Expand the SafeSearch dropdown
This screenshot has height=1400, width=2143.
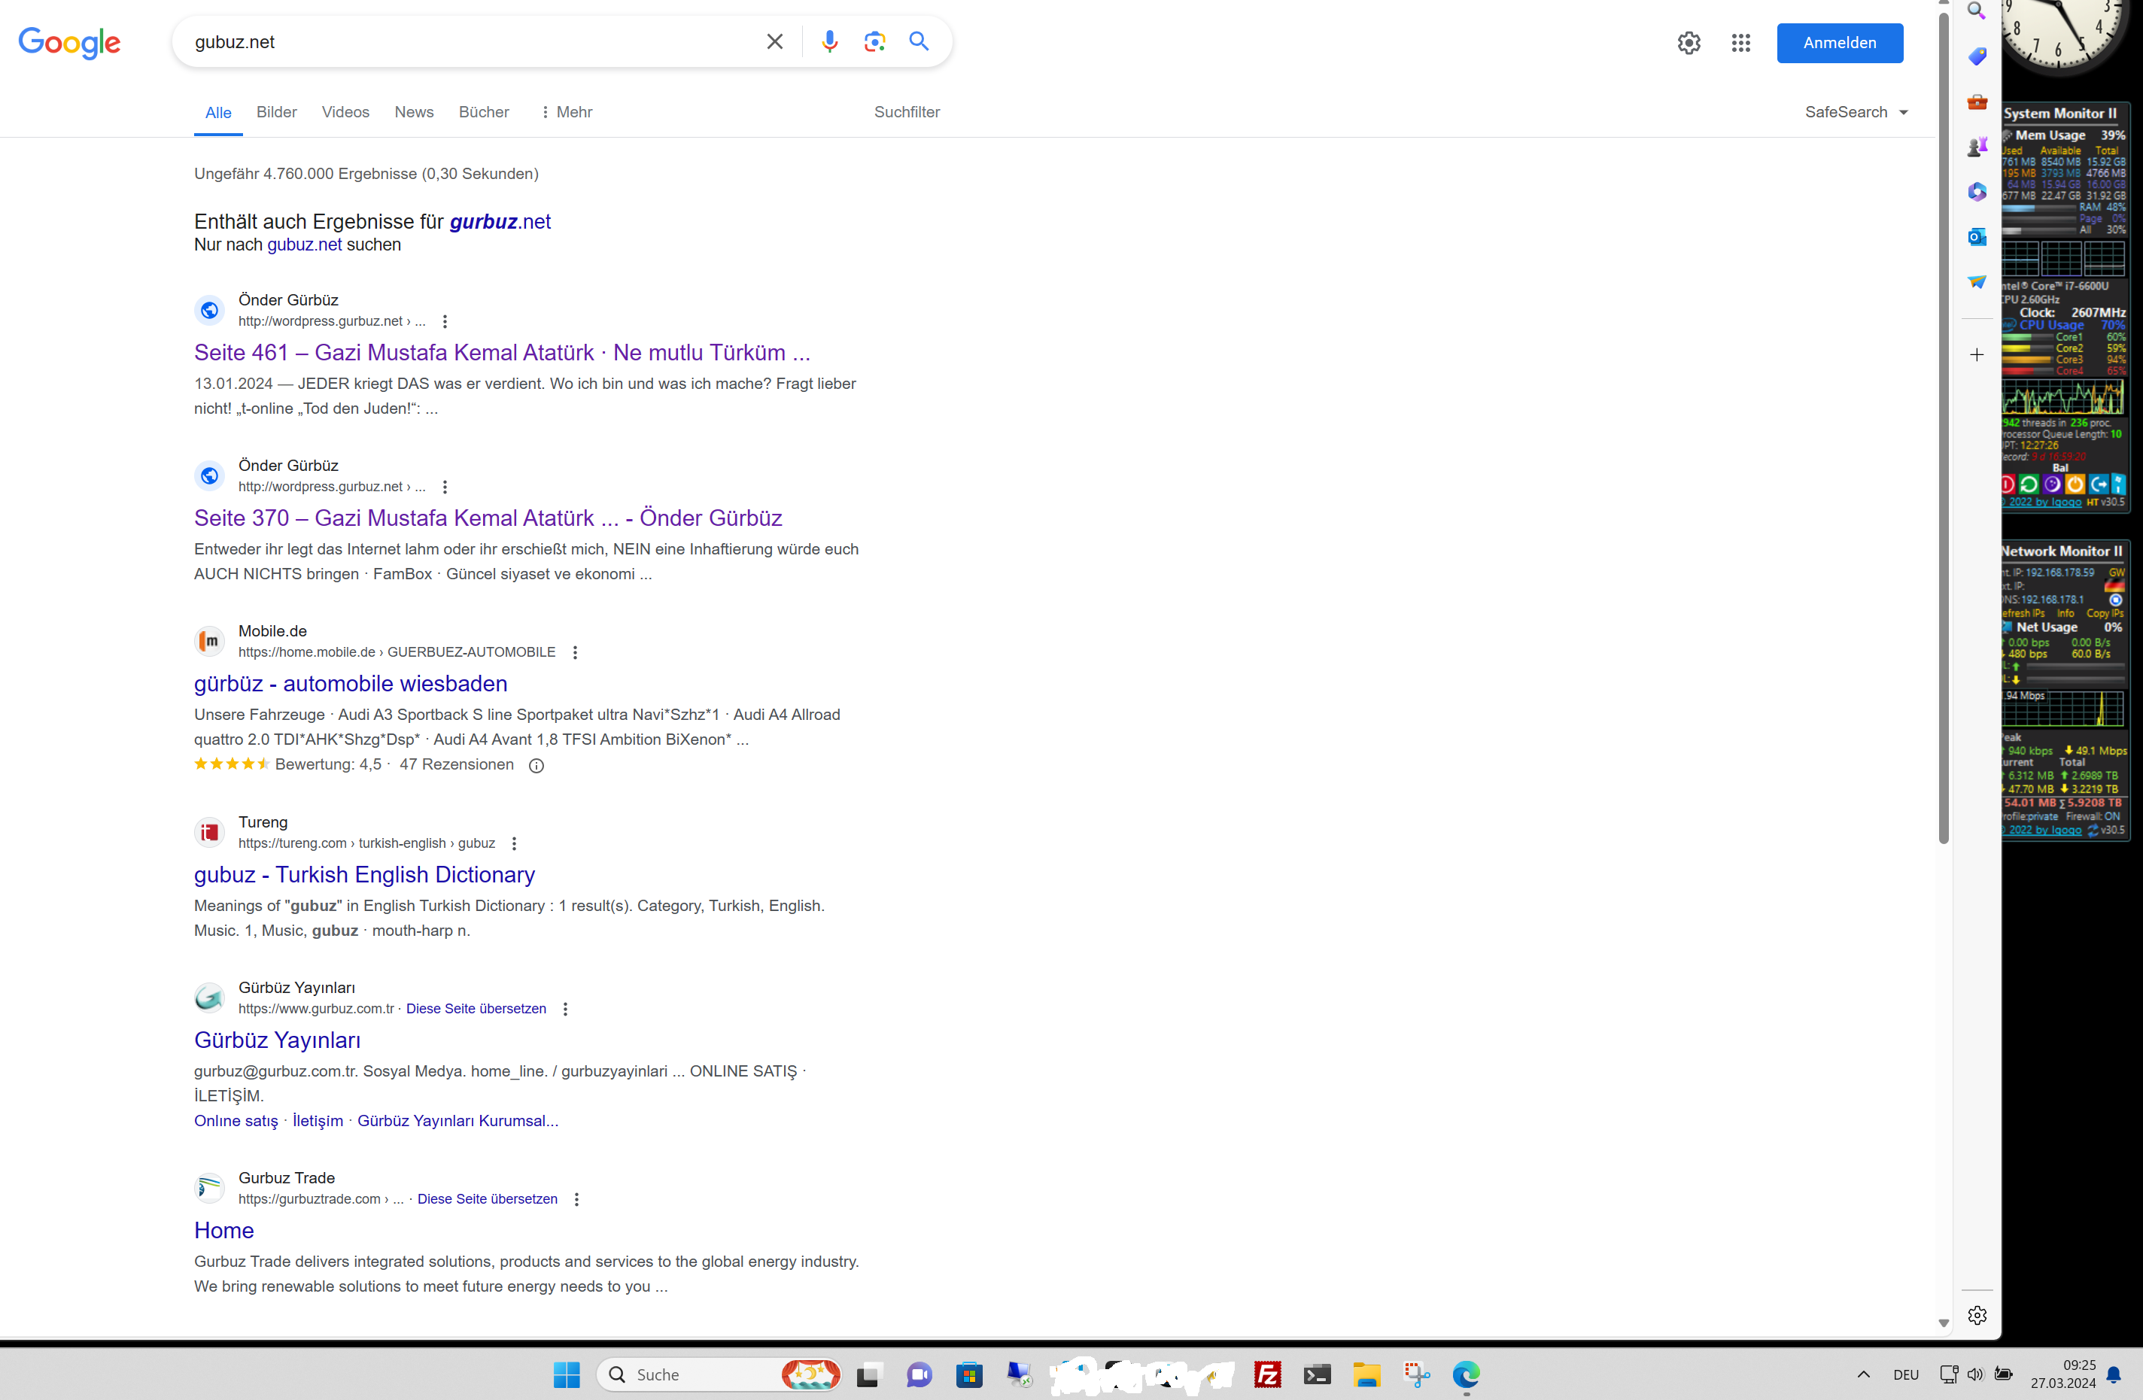point(1856,111)
